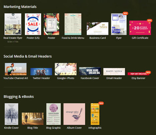This screenshot has height=135, width=156.
Task: Pick the $20 store credit Gift Certificate
Action: tap(140, 28)
